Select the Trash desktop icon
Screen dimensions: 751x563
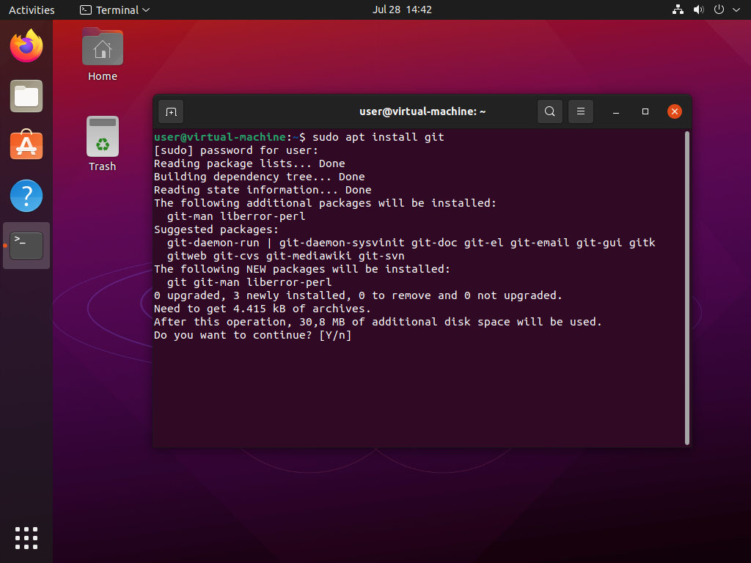(x=103, y=138)
